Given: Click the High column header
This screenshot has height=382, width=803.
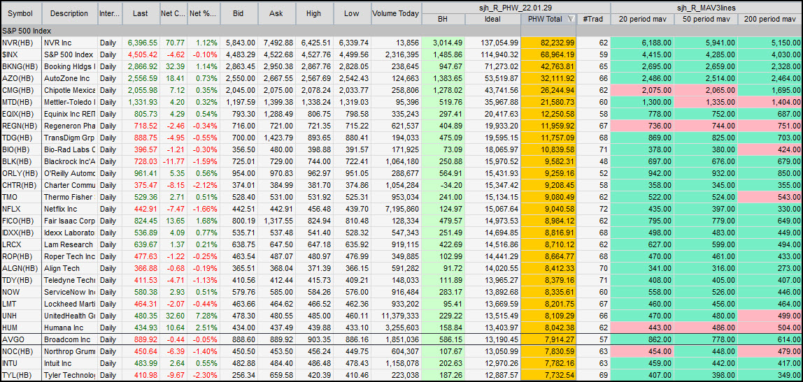Looking at the screenshot, I should pos(314,13).
